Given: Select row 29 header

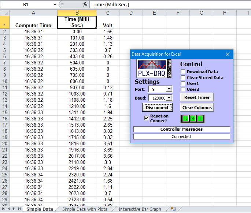Looking at the screenshot, I should point(5,199).
